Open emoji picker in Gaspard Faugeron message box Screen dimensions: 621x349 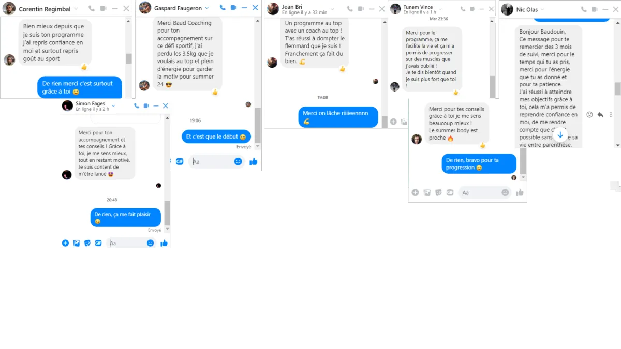tap(238, 161)
